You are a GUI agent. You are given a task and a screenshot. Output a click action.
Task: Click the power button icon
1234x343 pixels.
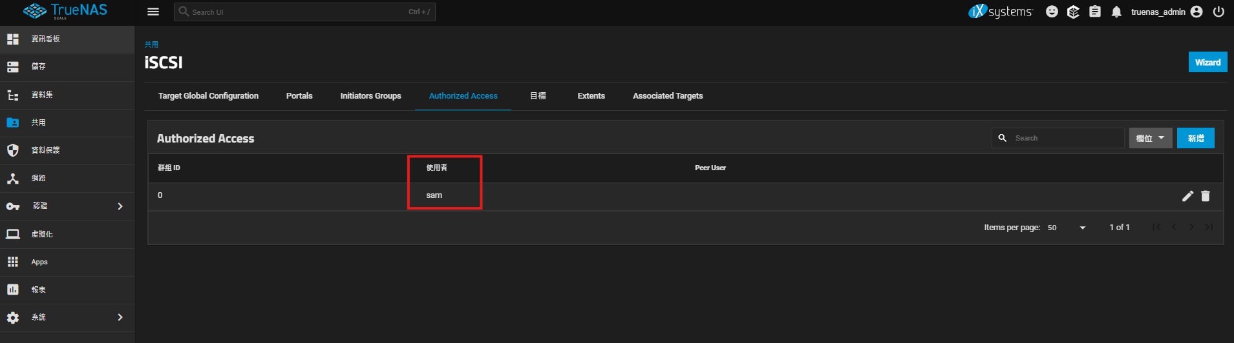click(x=1218, y=12)
